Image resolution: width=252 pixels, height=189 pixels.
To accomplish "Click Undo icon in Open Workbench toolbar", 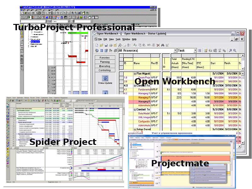I will click(x=149, y=45).
